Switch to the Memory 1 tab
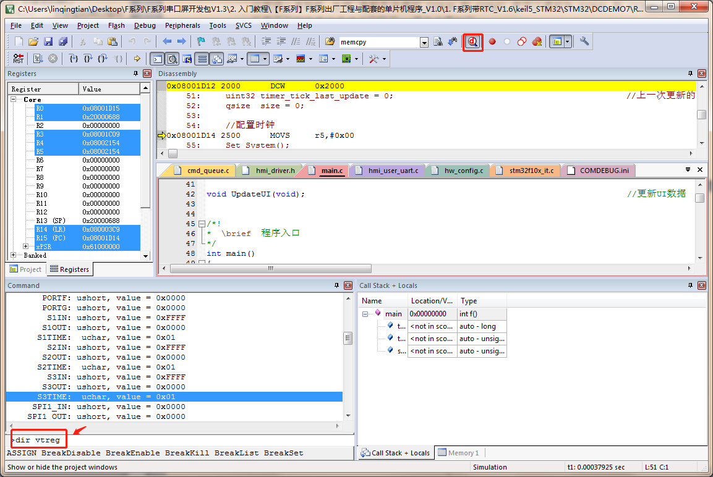The width and height of the screenshot is (713, 477). pyautogui.click(x=458, y=453)
